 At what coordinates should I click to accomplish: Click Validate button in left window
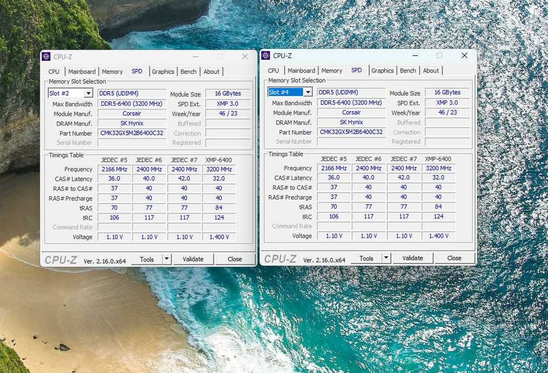(x=193, y=259)
